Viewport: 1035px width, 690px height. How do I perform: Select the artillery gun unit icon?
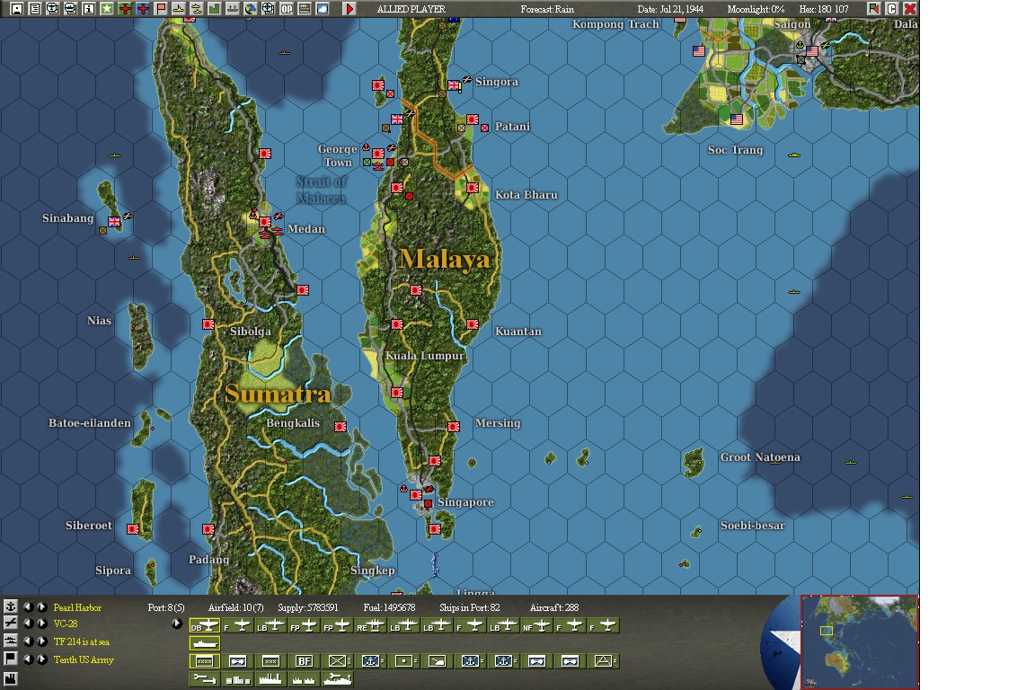click(x=437, y=661)
